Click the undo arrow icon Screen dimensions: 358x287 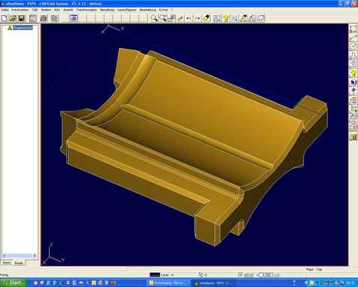pyautogui.click(x=189, y=18)
